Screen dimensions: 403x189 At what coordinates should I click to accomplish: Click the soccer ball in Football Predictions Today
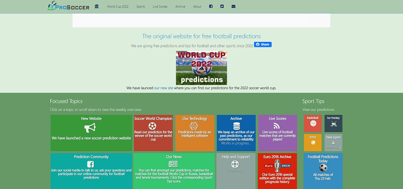(323, 168)
